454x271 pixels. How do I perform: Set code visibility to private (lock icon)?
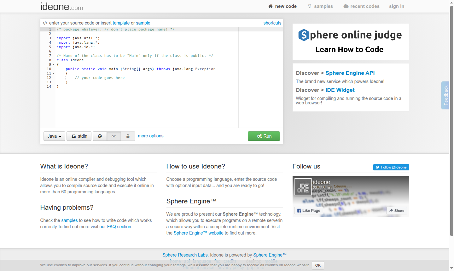click(128, 136)
